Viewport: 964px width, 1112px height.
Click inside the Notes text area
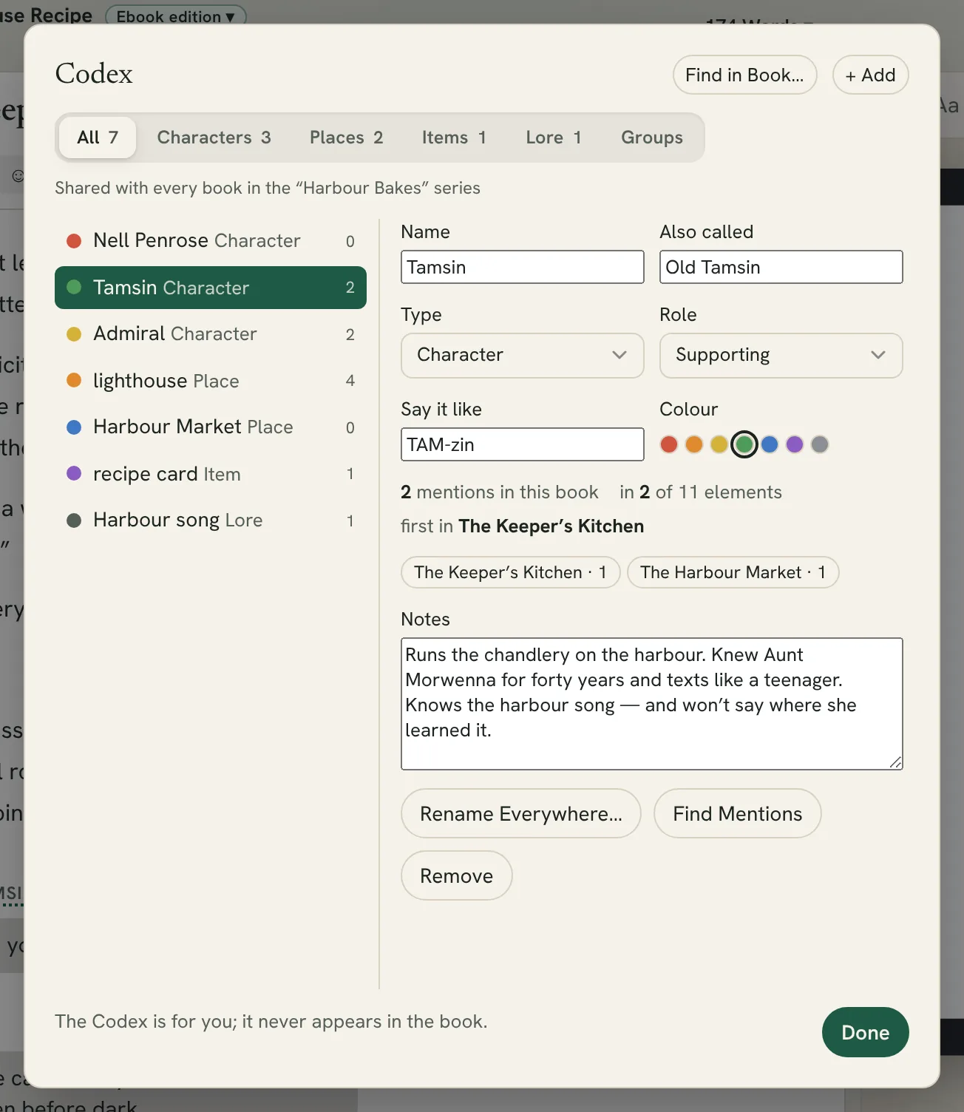pos(651,704)
